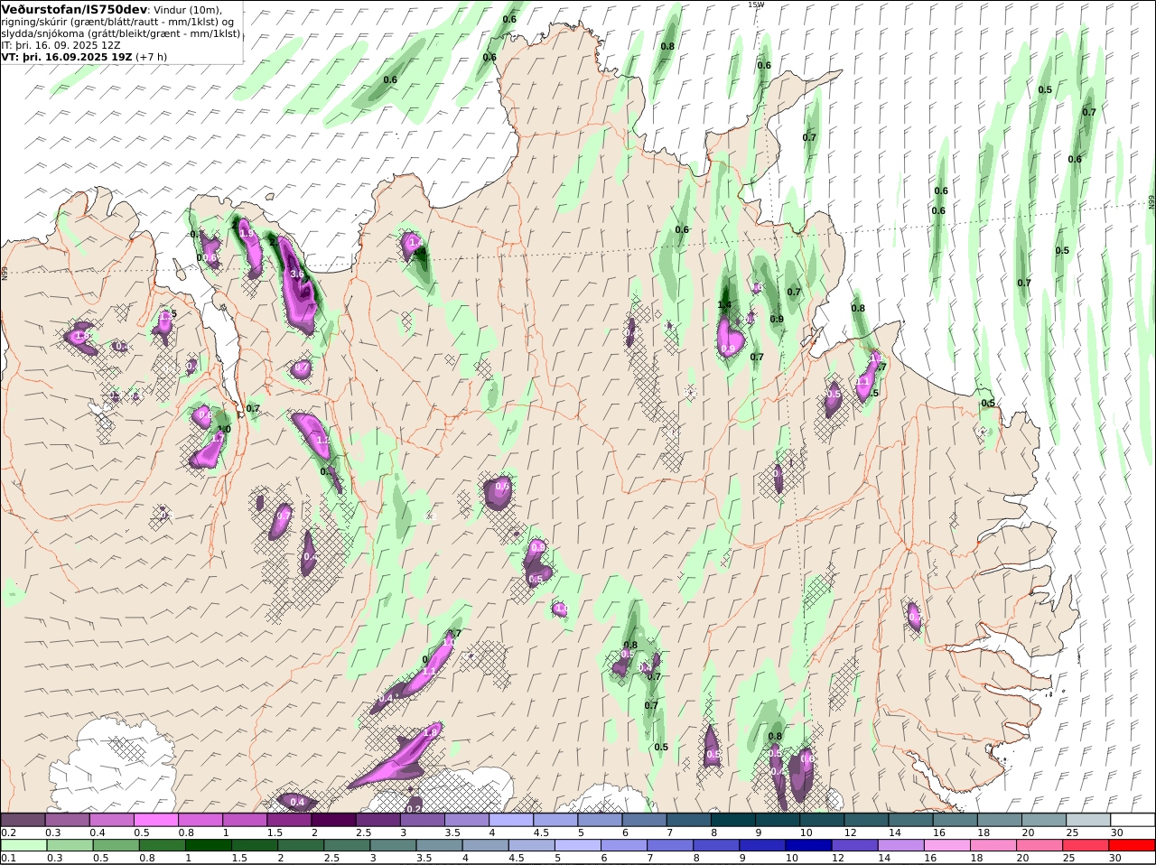This screenshot has height=865, width=1156.
Task: Click the "30" label in the snow legend
Action: (1116, 832)
